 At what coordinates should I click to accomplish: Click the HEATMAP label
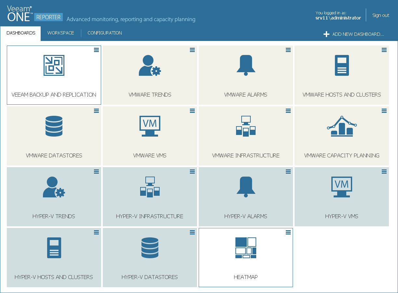pos(246,277)
